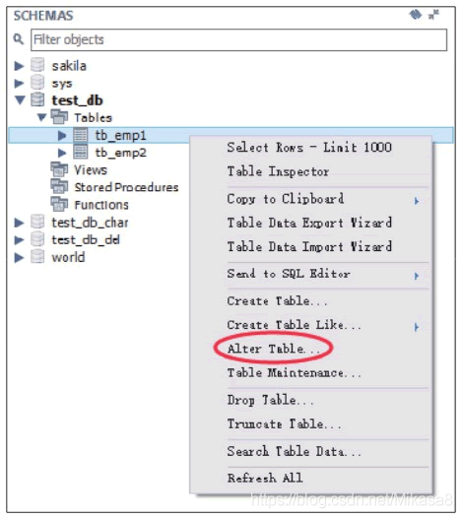Viewport: 462px width, 518px height.
Task: Select the tb_emp2 table label
Action: tap(120, 153)
